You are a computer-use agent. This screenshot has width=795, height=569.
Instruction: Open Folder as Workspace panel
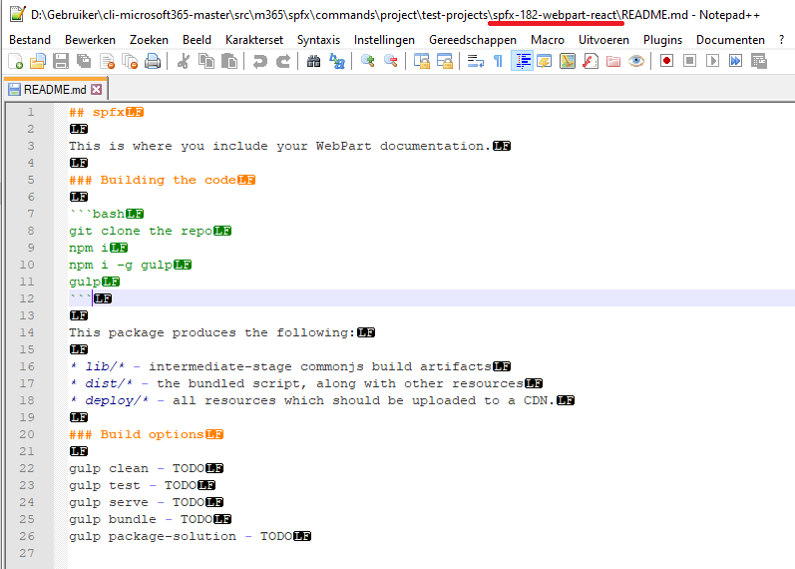point(613,62)
